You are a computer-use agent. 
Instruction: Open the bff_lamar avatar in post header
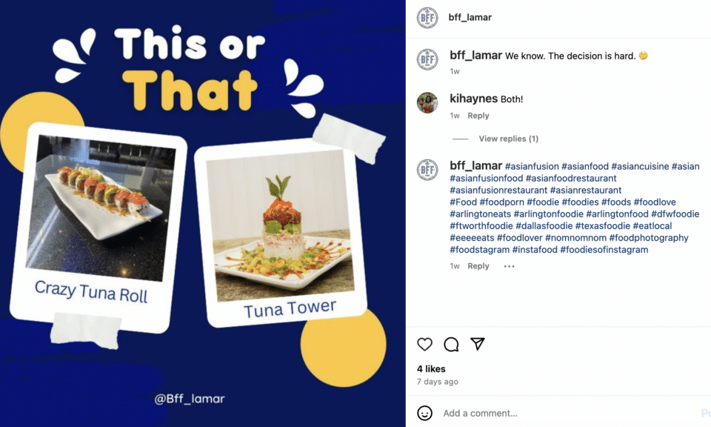(x=427, y=18)
